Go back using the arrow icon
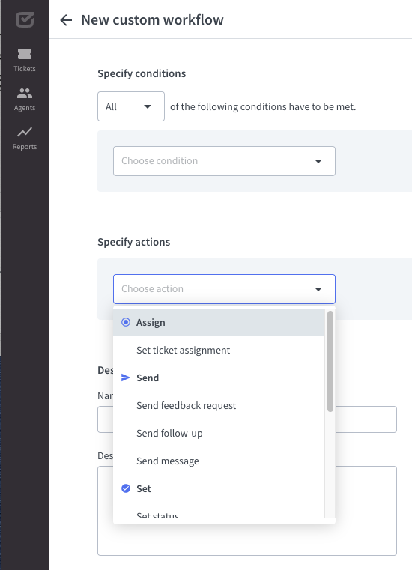This screenshot has width=412, height=570. coord(66,20)
